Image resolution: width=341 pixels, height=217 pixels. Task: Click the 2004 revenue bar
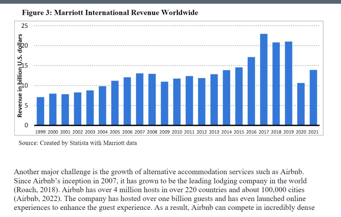(x=102, y=106)
